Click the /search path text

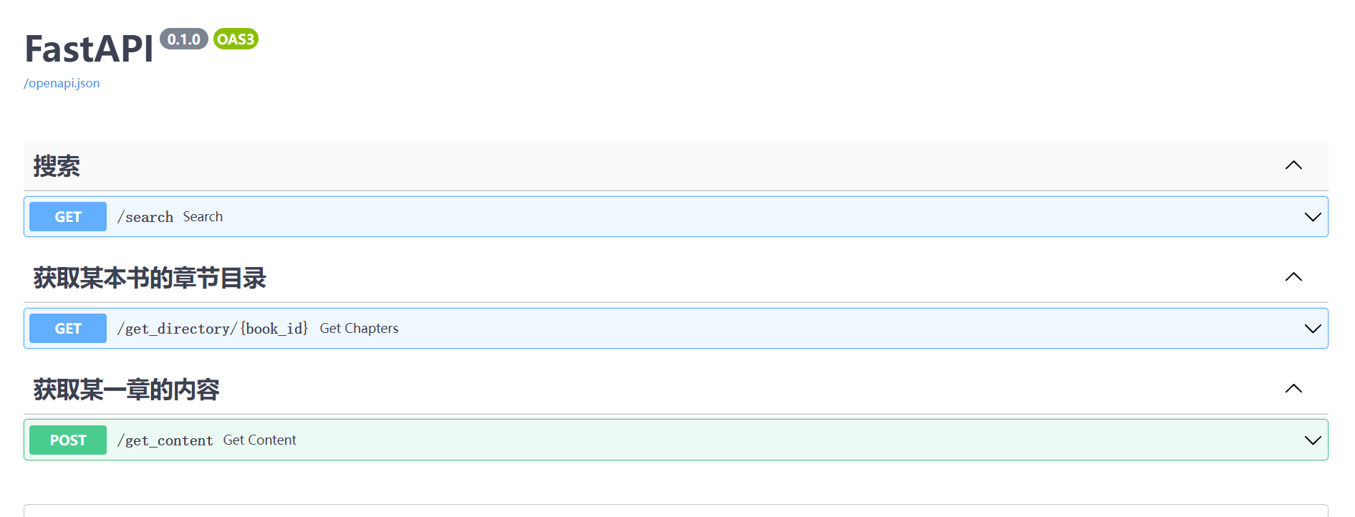(x=145, y=217)
